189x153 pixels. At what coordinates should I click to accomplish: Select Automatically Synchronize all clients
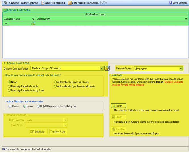(x=75, y=86)
